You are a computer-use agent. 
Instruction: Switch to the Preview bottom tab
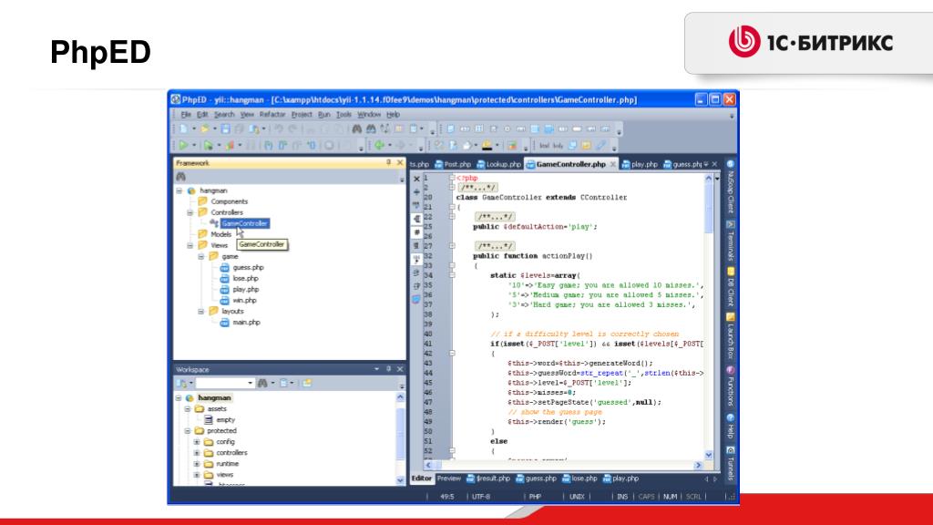pyautogui.click(x=449, y=479)
